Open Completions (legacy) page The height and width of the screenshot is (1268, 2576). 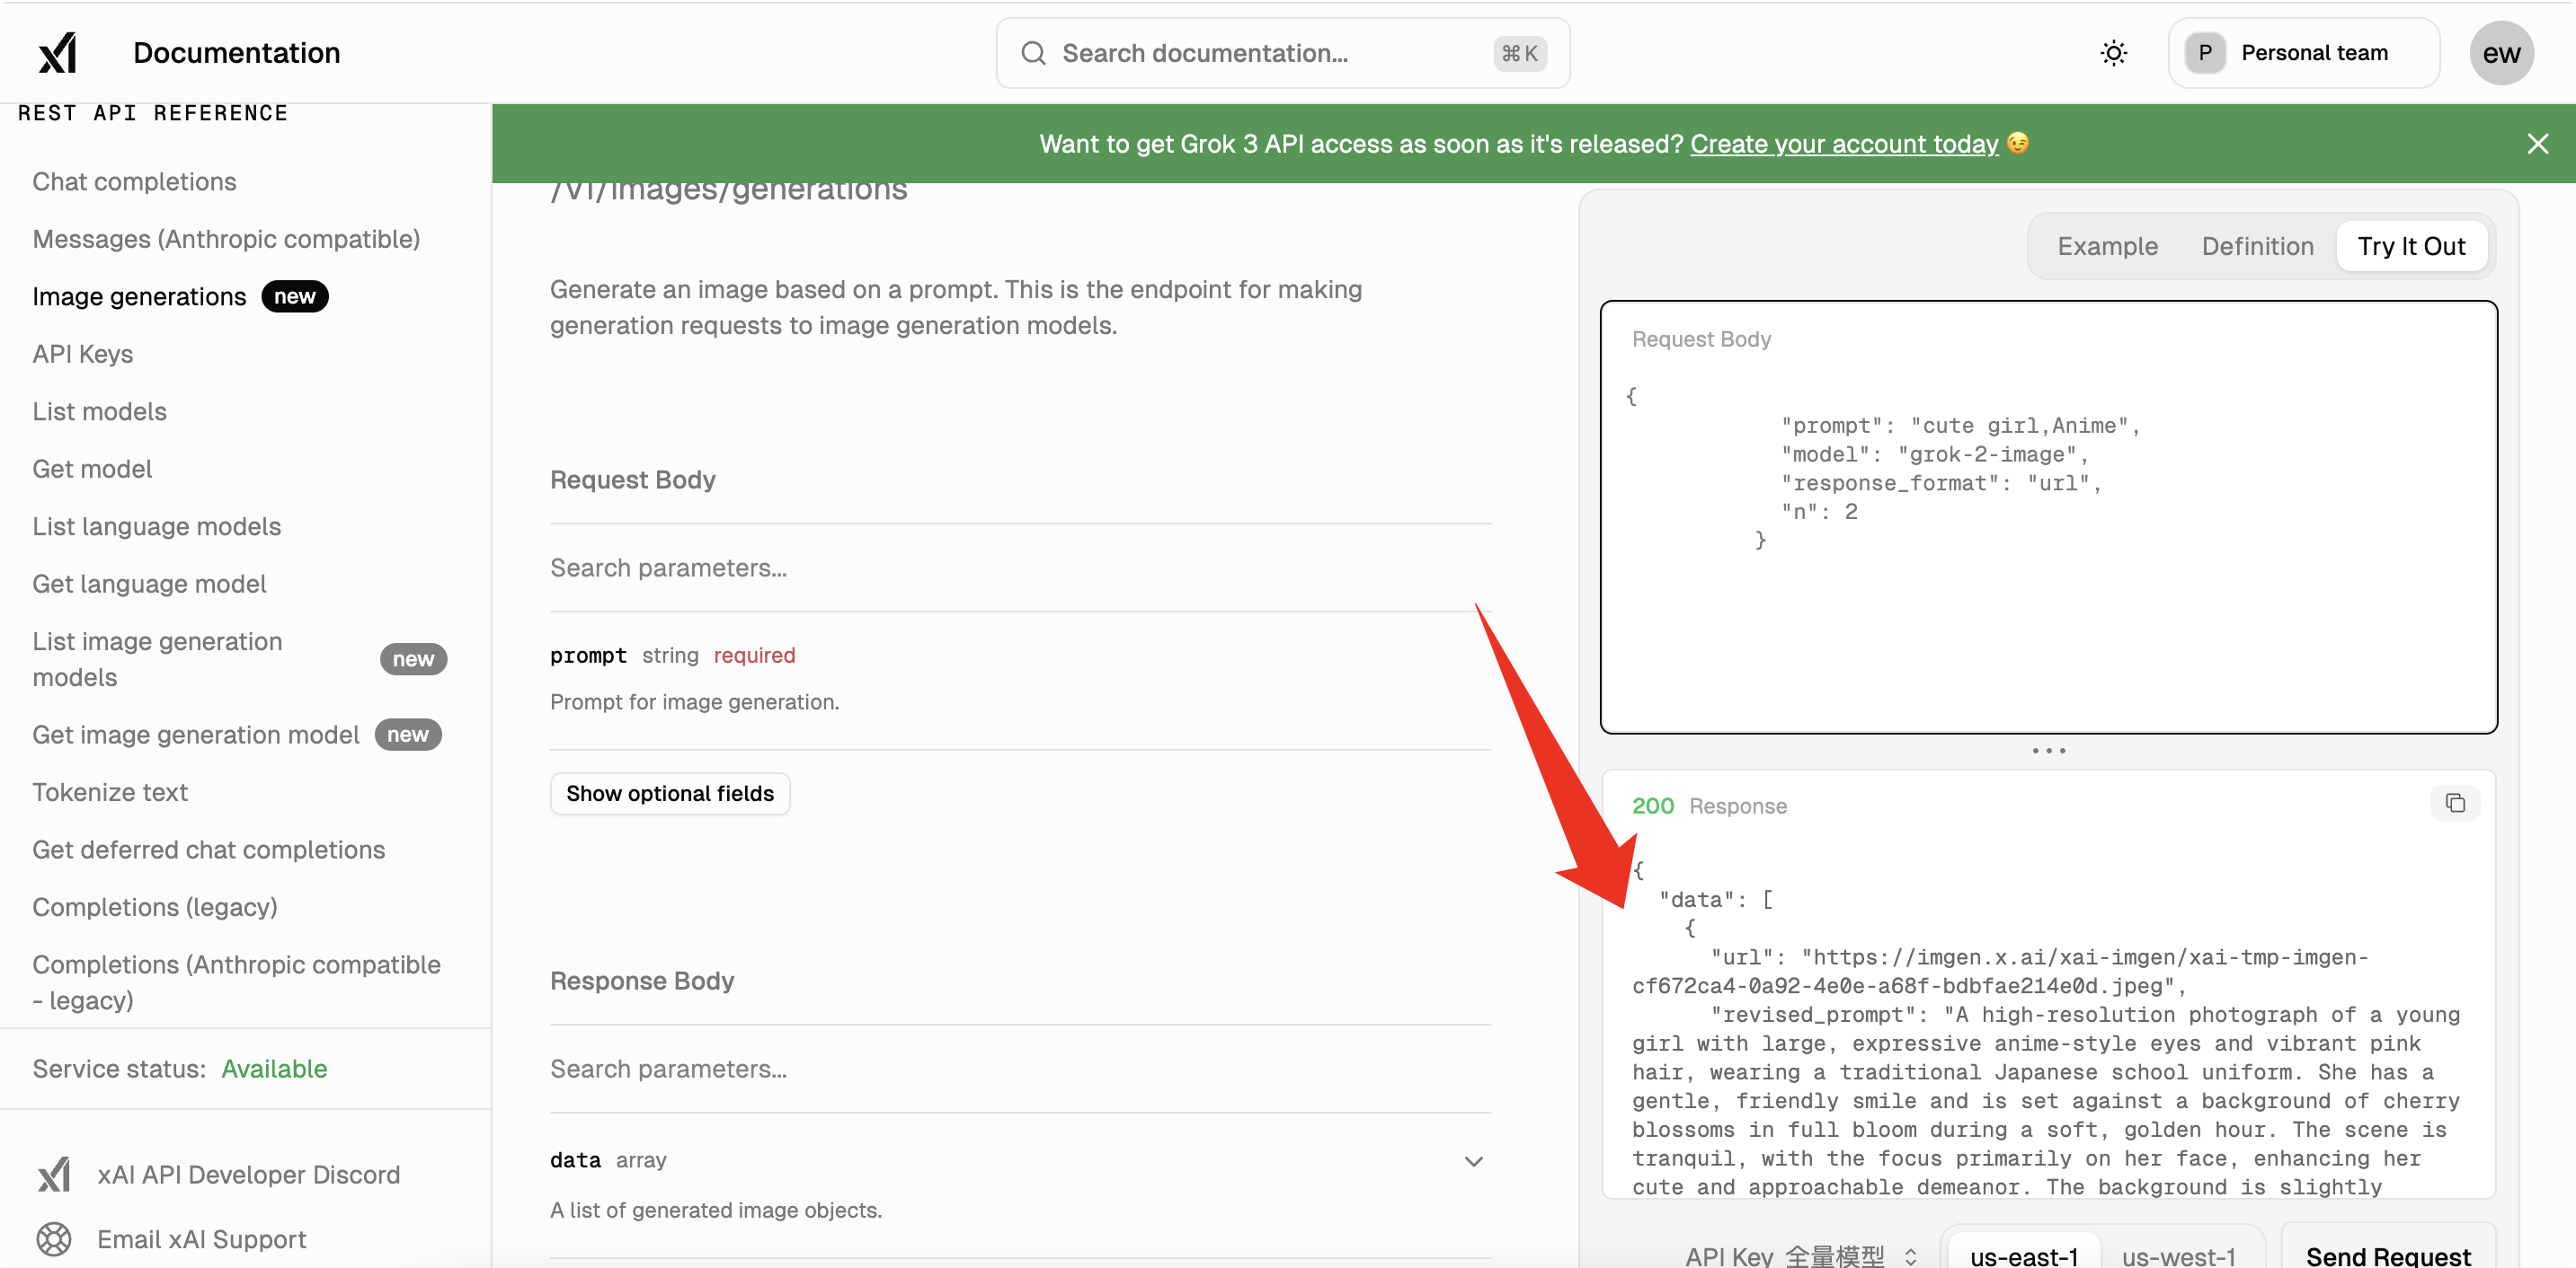pos(154,907)
